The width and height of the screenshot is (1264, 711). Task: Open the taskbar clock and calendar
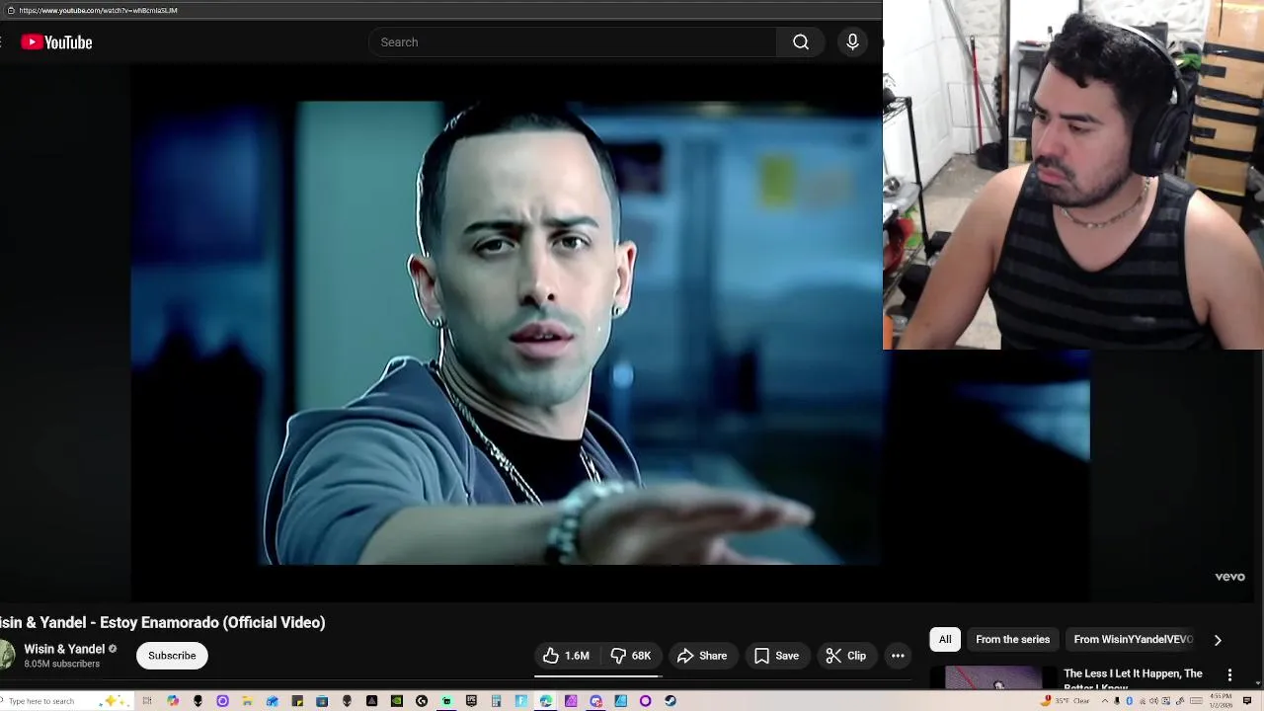coord(1221,701)
